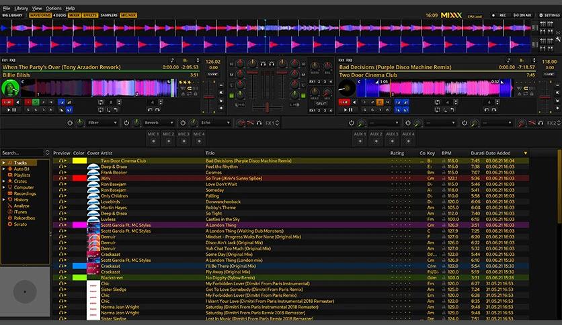Image resolution: width=562 pixels, height=325 pixels.
Task: Enable the Filter effect power icon
Action: (70, 123)
